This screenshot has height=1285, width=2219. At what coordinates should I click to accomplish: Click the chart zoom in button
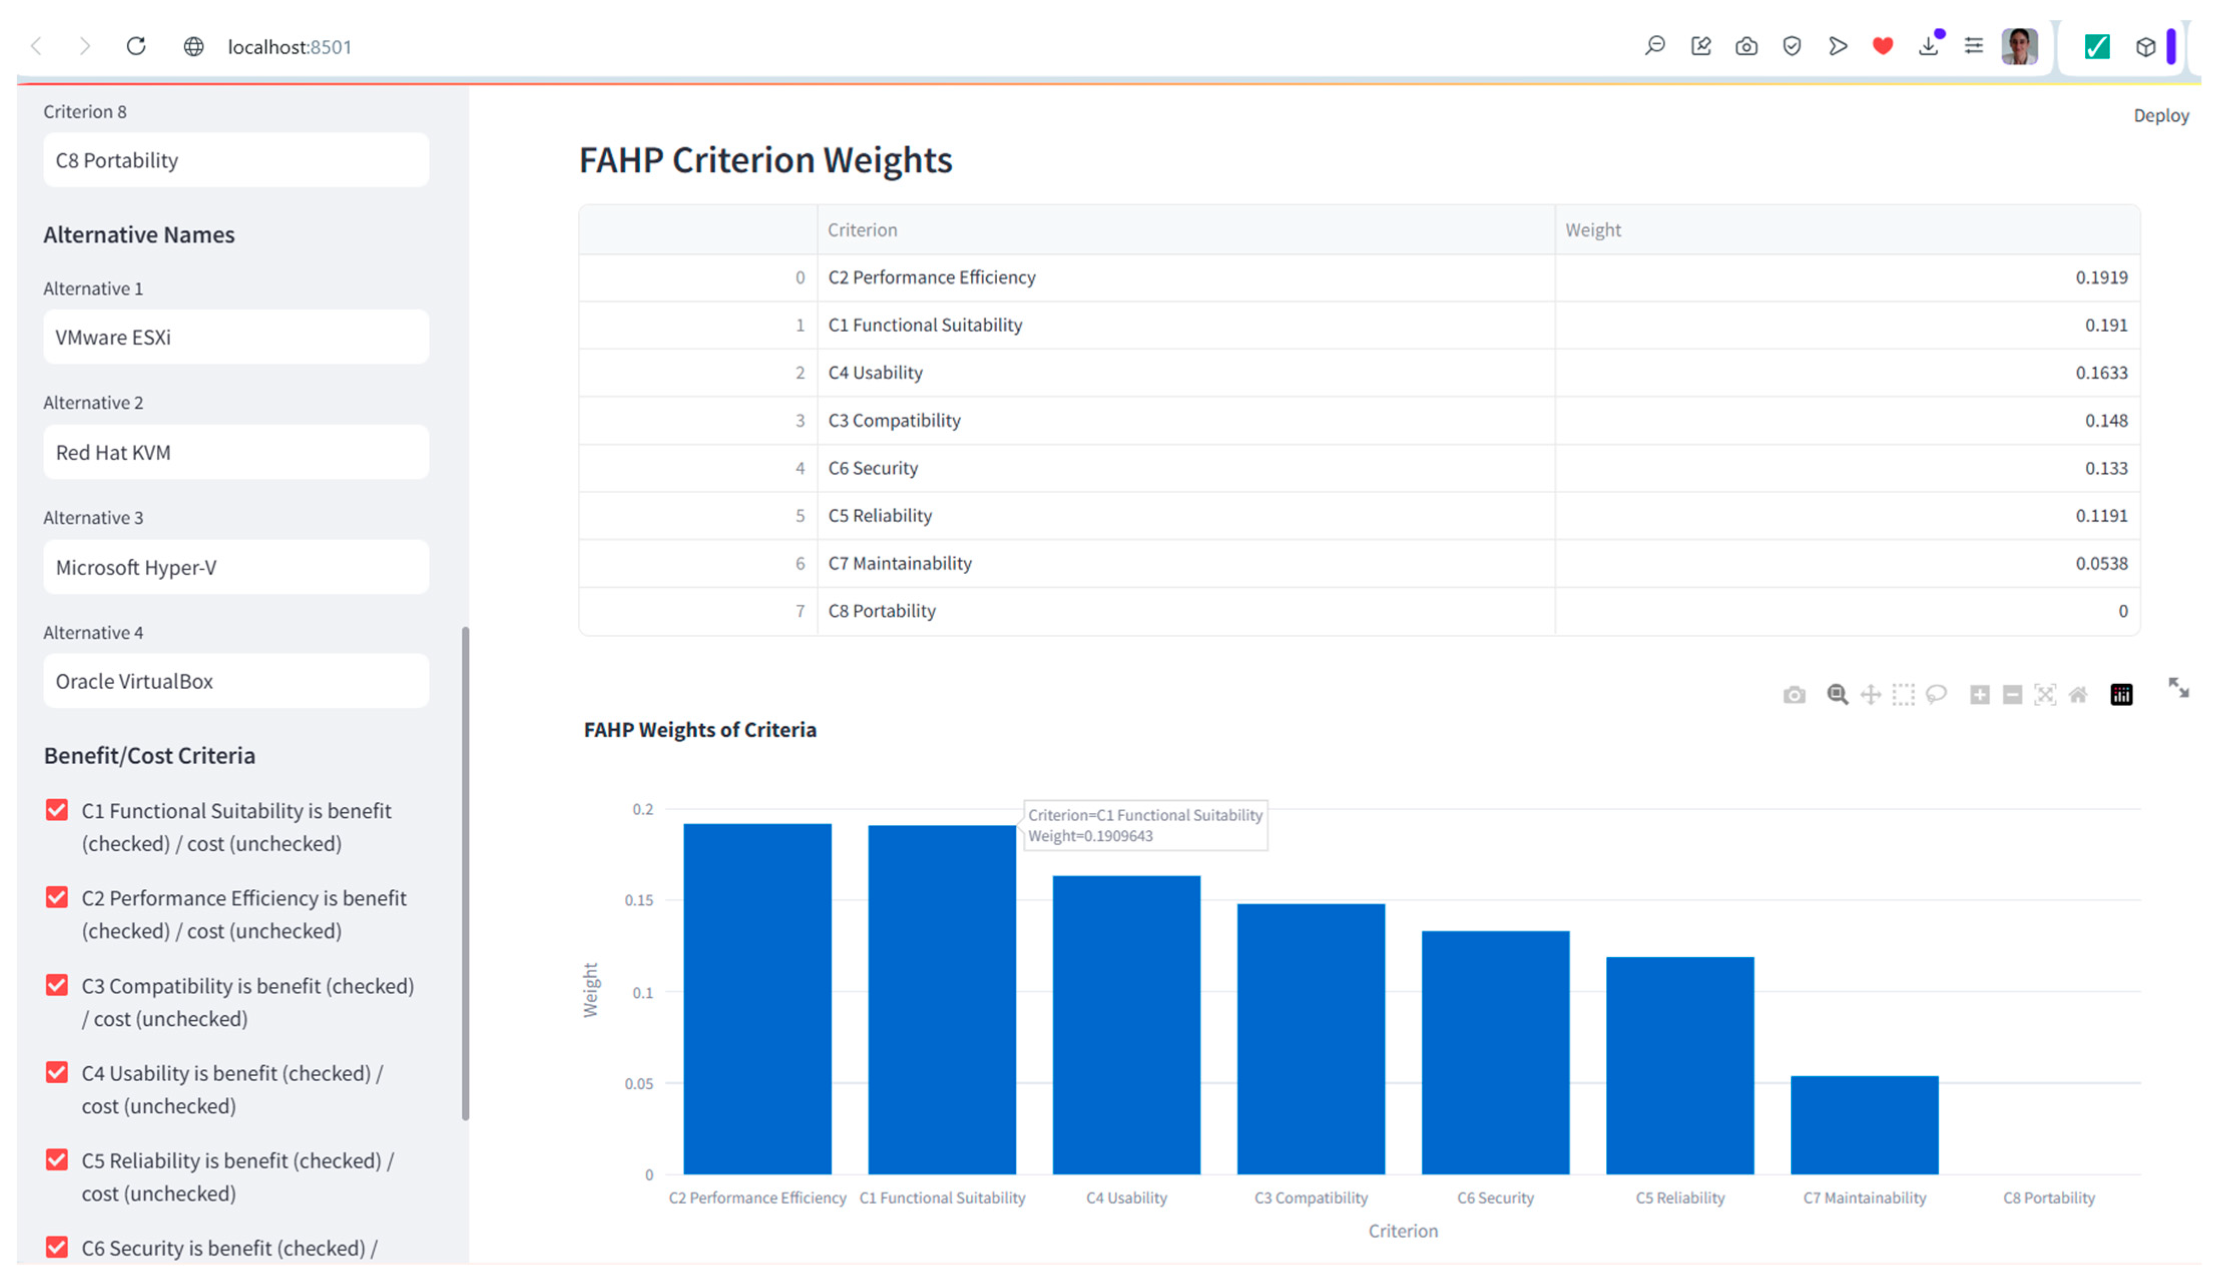pyautogui.click(x=1980, y=695)
